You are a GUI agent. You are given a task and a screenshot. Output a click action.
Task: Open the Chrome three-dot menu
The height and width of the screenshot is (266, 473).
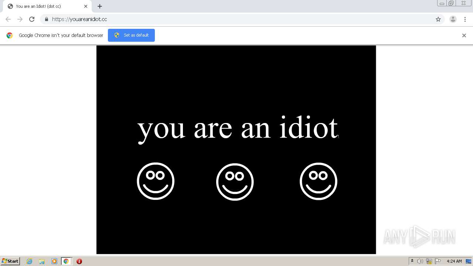coord(465,19)
